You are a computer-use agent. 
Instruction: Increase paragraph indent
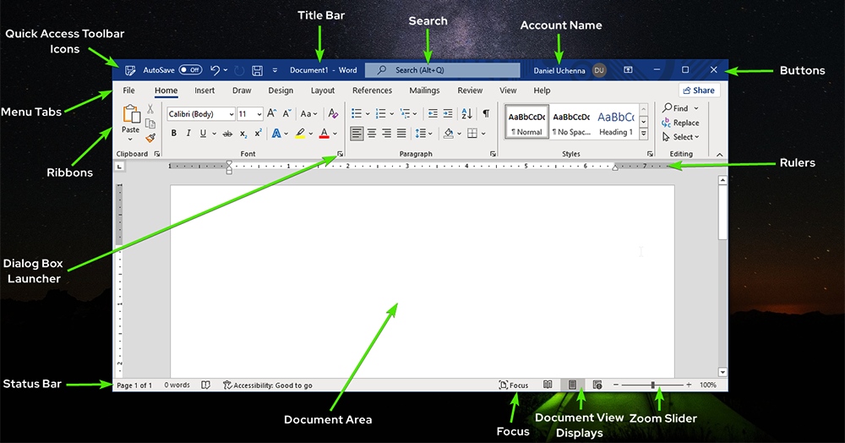(448, 113)
